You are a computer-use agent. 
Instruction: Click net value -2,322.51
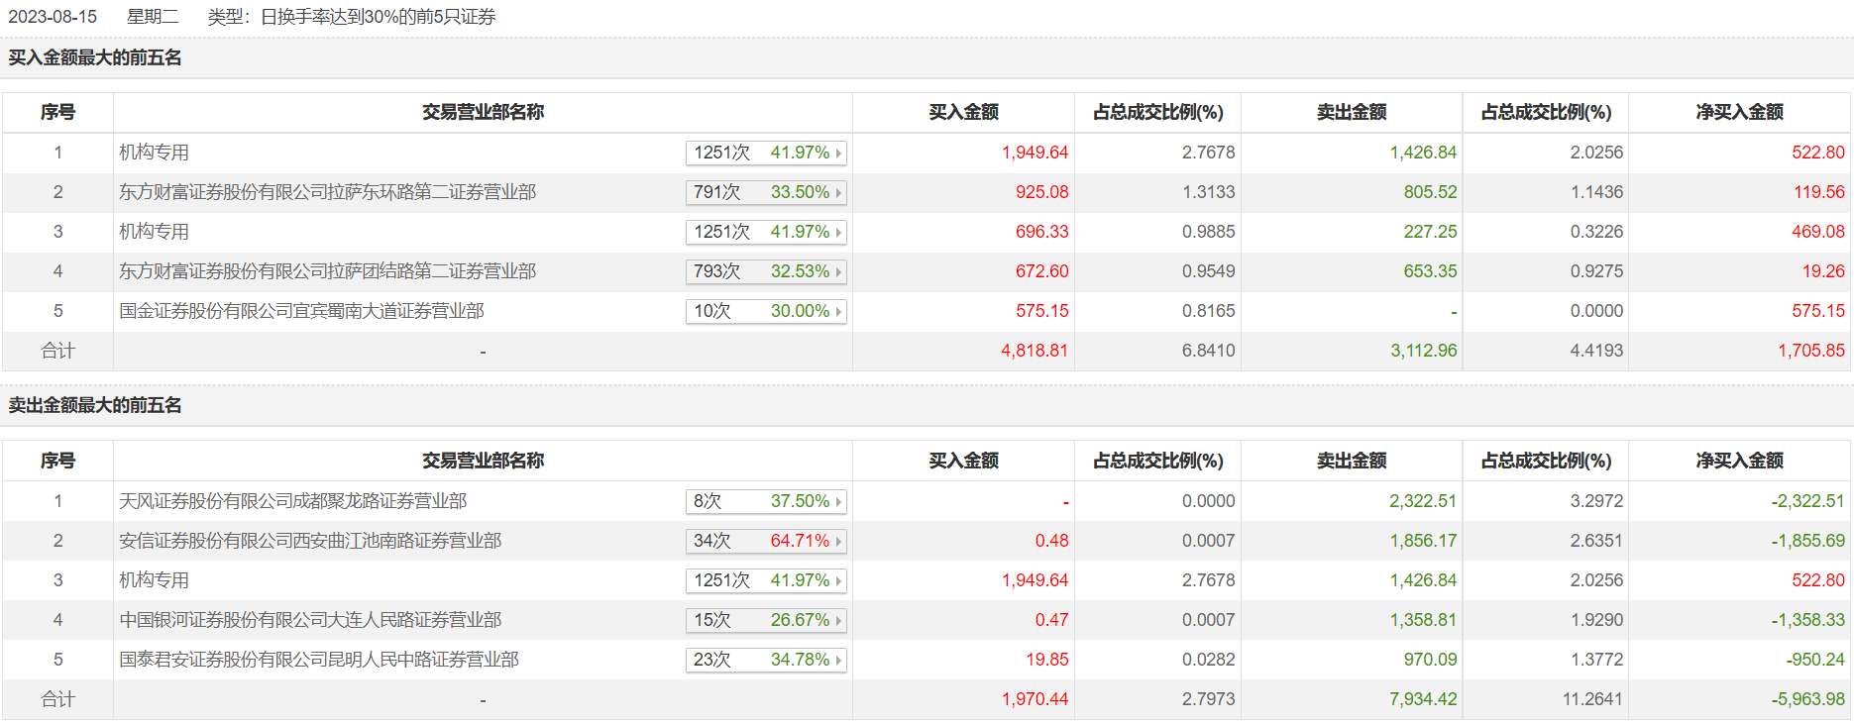(1808, 501)
